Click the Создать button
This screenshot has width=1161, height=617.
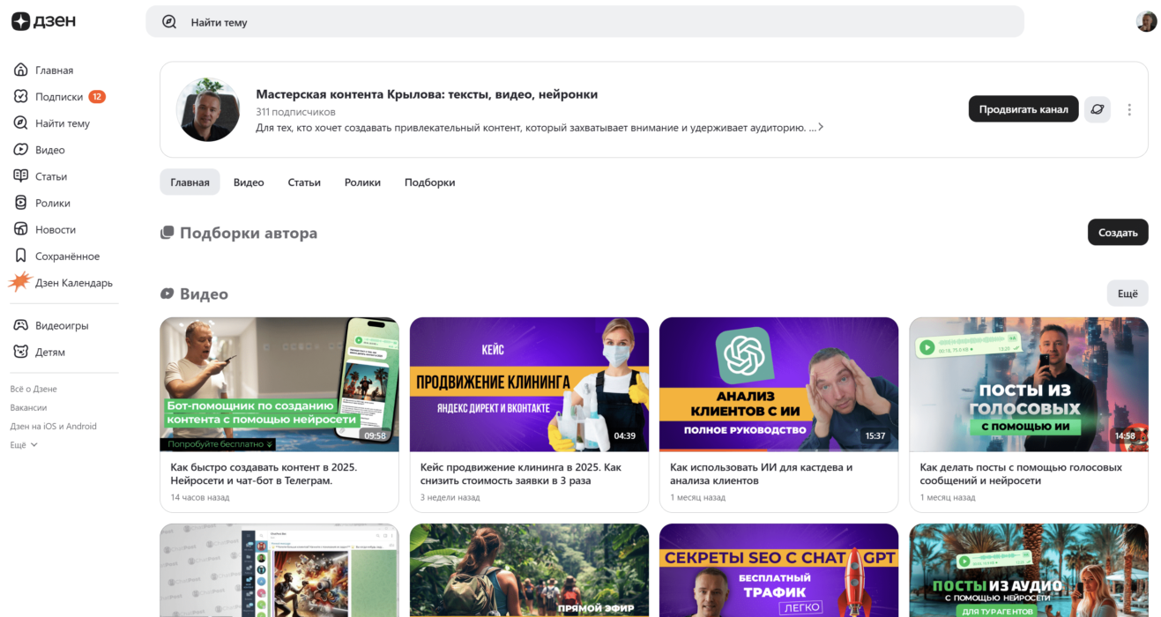click(x=1118, y=233)
